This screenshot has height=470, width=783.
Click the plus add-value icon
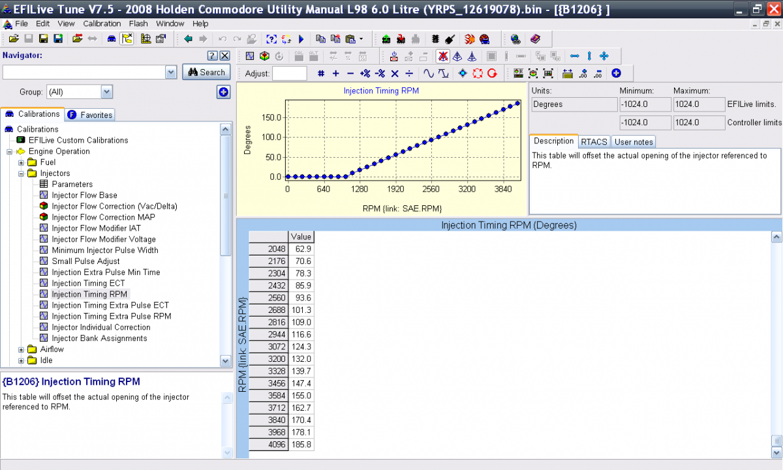coord(336,74)
